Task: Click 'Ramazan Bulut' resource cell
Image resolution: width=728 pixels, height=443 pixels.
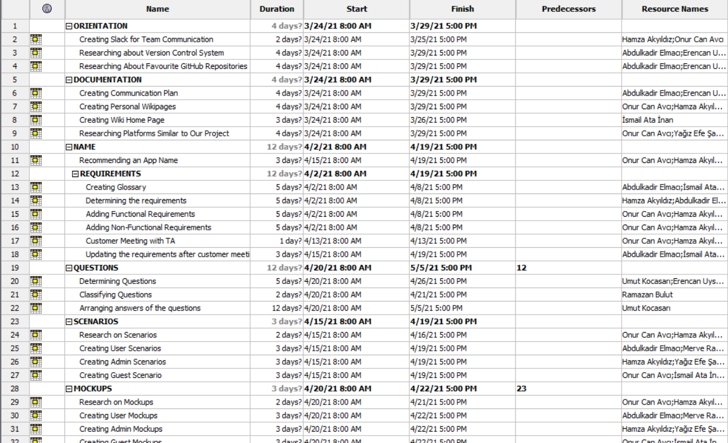Action: click(674, 295)
